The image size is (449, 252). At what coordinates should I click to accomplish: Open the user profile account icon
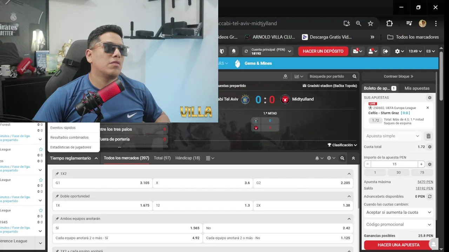373,51
